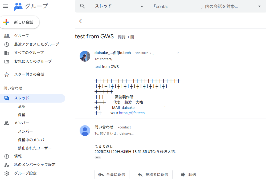Screen dimensions: 266x186
Task: Open Starred conversations (スター付きの会話)
Action: [29, 74]
